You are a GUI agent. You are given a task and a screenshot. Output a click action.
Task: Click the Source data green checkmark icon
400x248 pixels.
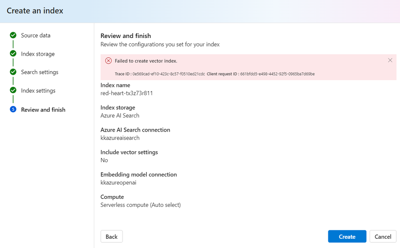tap(13, 35)
